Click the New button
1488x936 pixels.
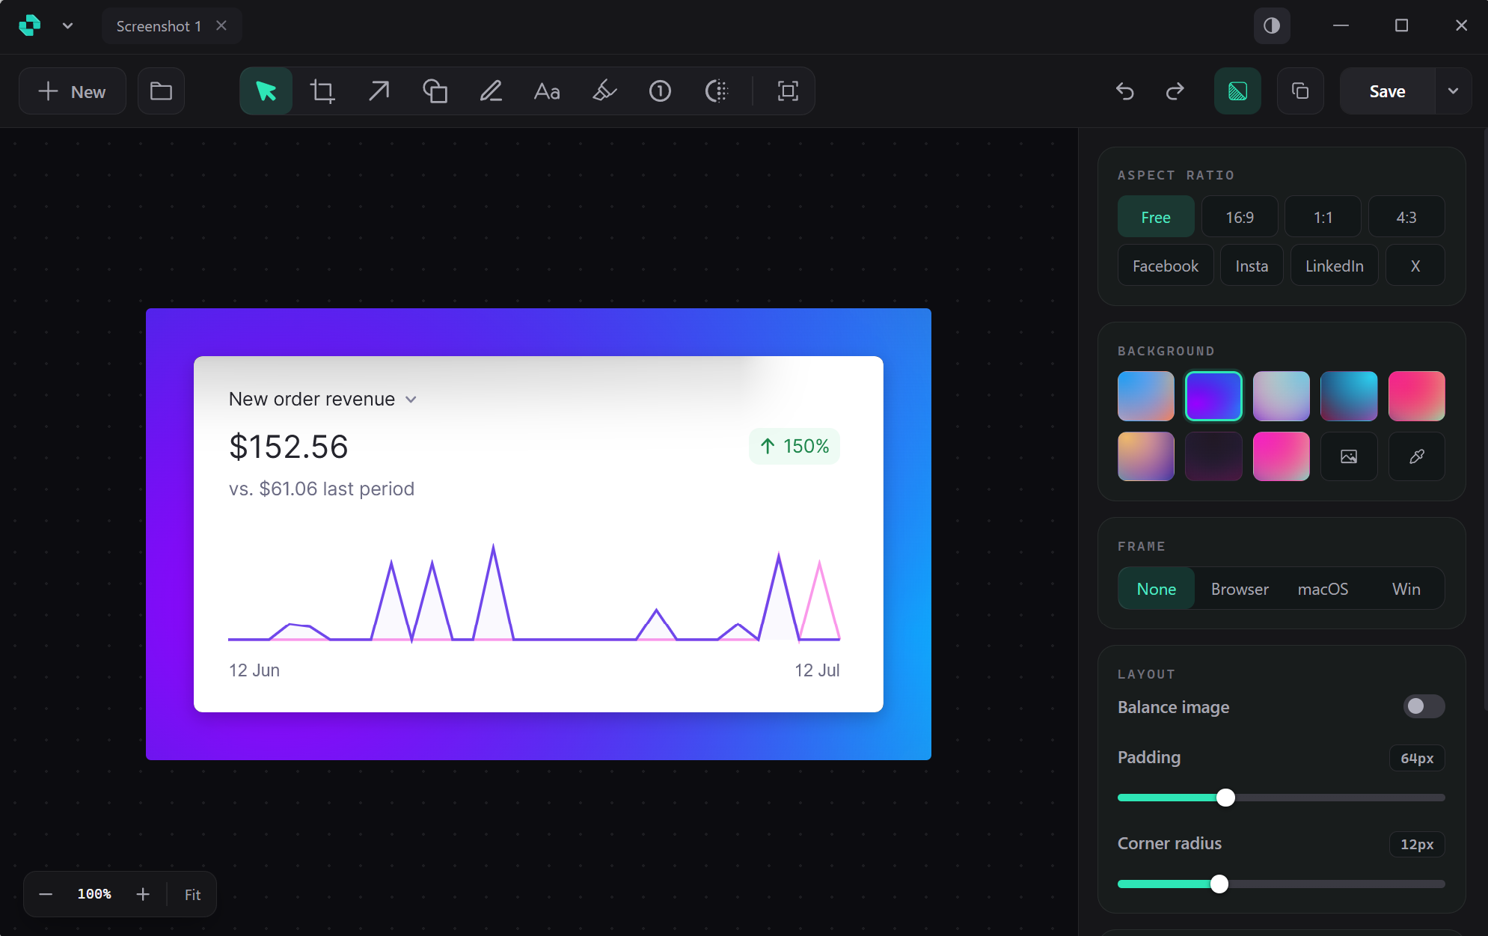pos(73,91)
